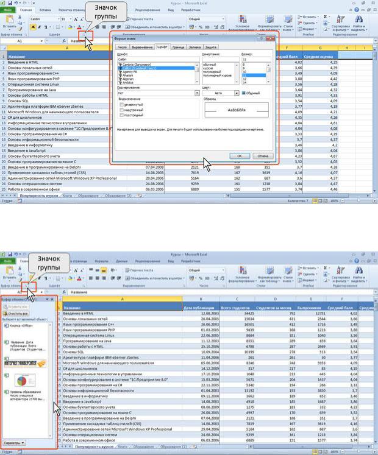Image resolution: width=378 pixels, height=455 pixels.
Task: Click font list scrollbar in Format Cells dialog
Action: click(x=197, y=74)
